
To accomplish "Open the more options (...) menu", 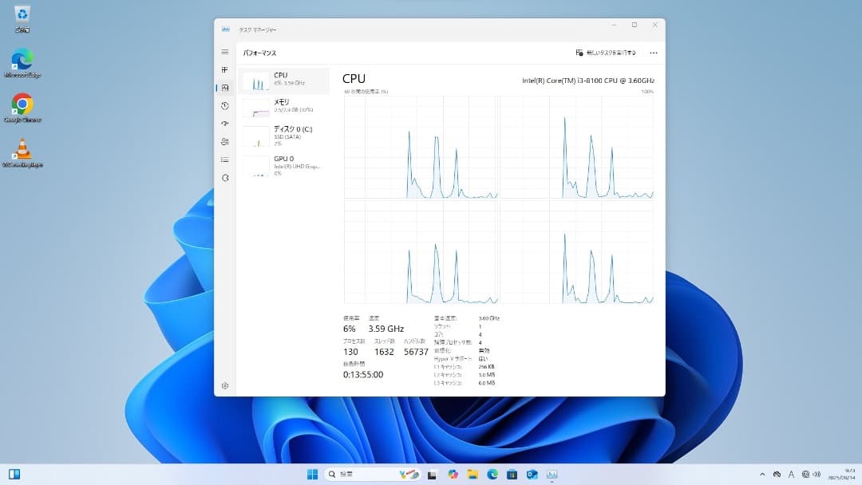I will tap(654, 52).
